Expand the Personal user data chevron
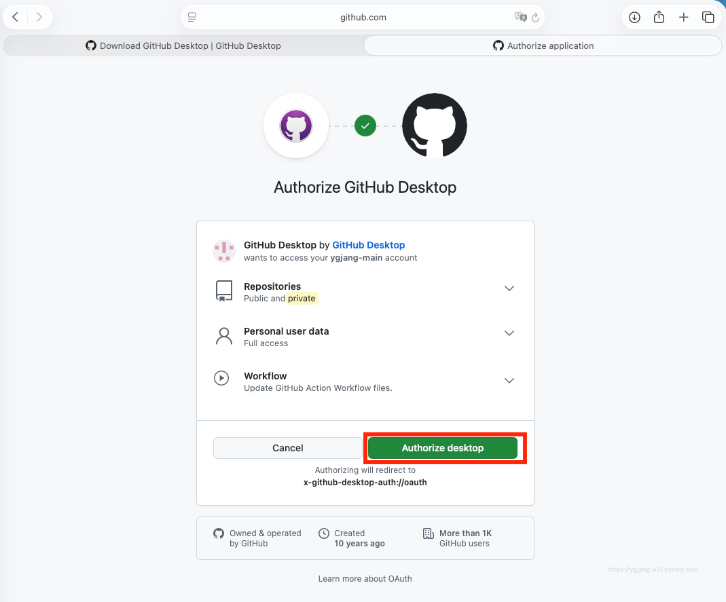 tap(509, 333)
